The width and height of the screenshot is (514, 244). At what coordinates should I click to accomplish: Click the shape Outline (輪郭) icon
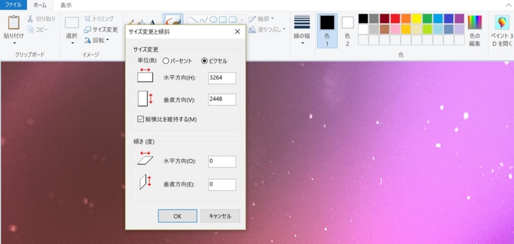coord(252,19)
